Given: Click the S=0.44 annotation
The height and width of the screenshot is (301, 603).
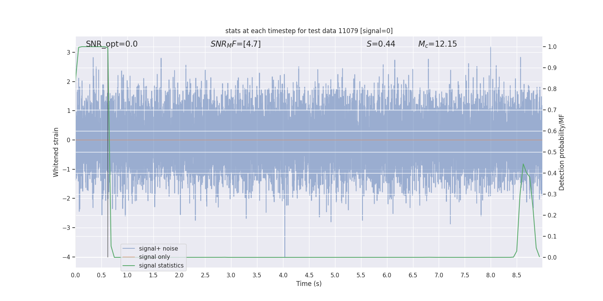Looking at the screenshot, I should tap(381, 44).
